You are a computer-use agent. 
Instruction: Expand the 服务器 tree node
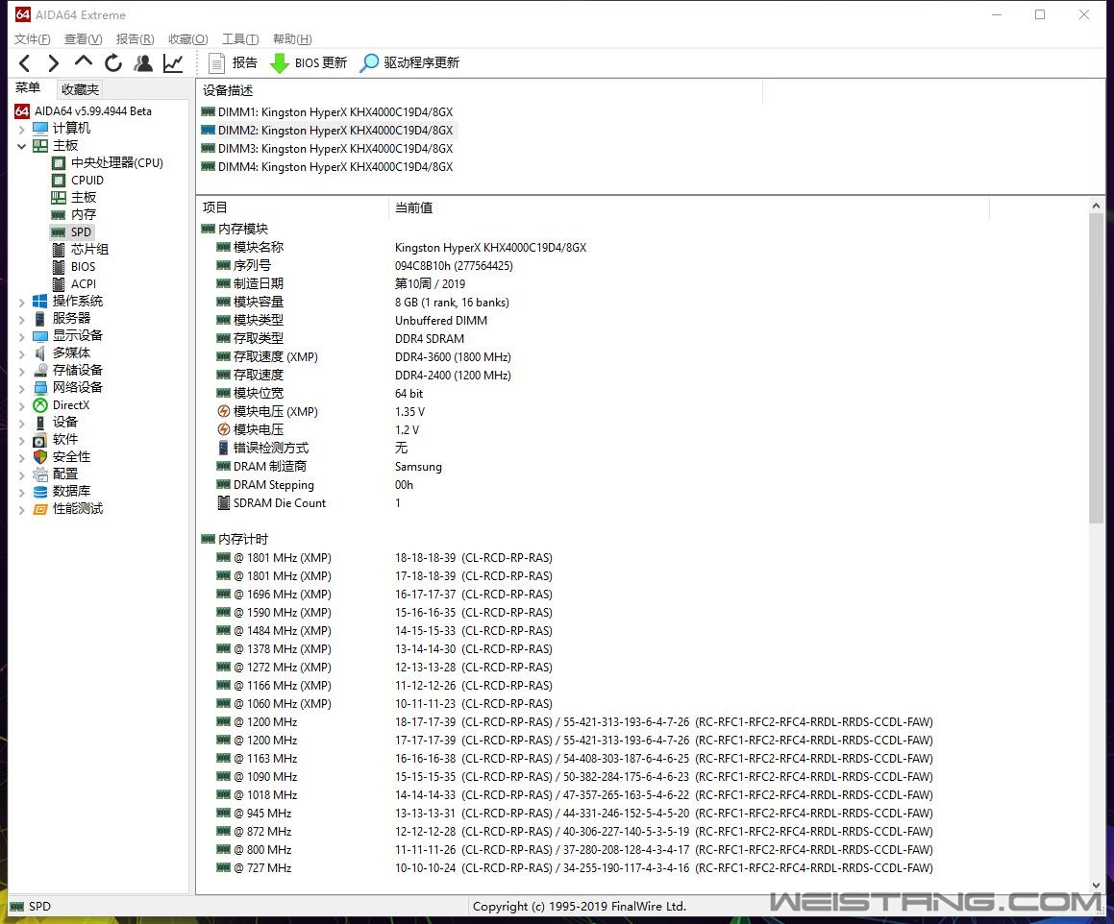pyautogui.click(x=21, y=319)
